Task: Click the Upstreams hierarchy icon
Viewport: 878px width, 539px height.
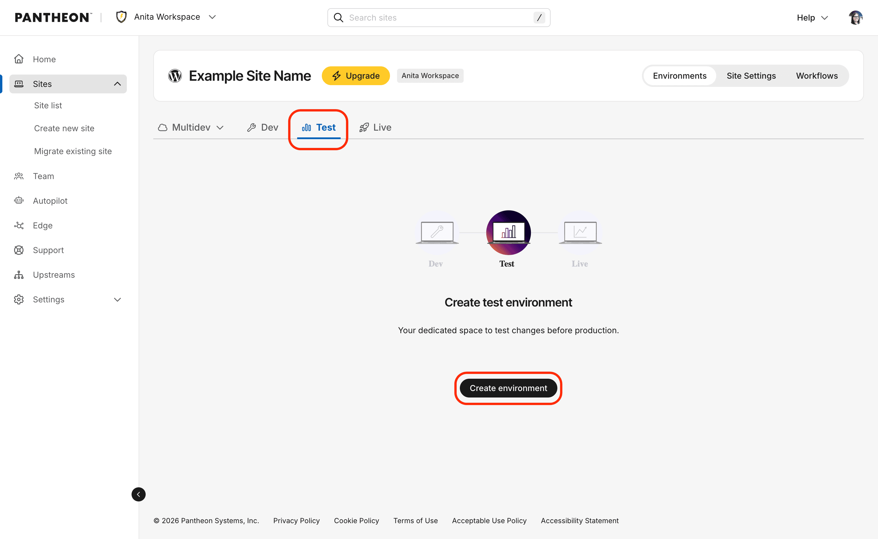Action: pos(19,275)
